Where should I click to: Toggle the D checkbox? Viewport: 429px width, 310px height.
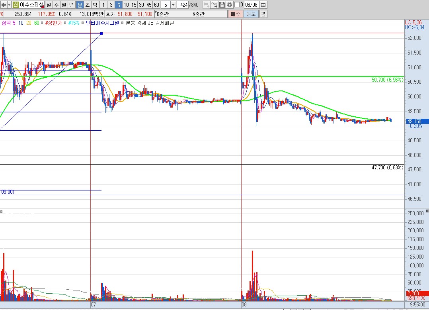(237, 5)
